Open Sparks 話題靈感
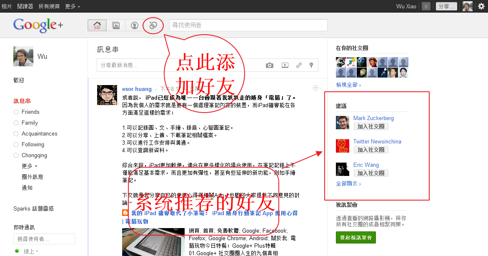The width and height of the screenshot is (488, 256). 34,208
